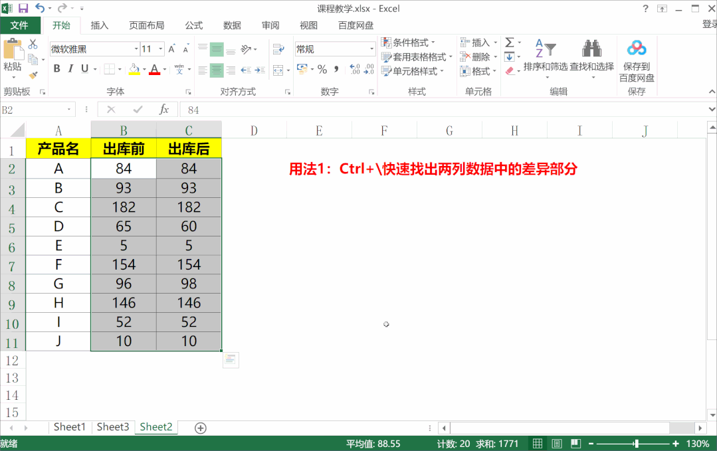The image size is (717, 451).
Task: Open 查找和选择 binoculars
Action: click(591, 58)
